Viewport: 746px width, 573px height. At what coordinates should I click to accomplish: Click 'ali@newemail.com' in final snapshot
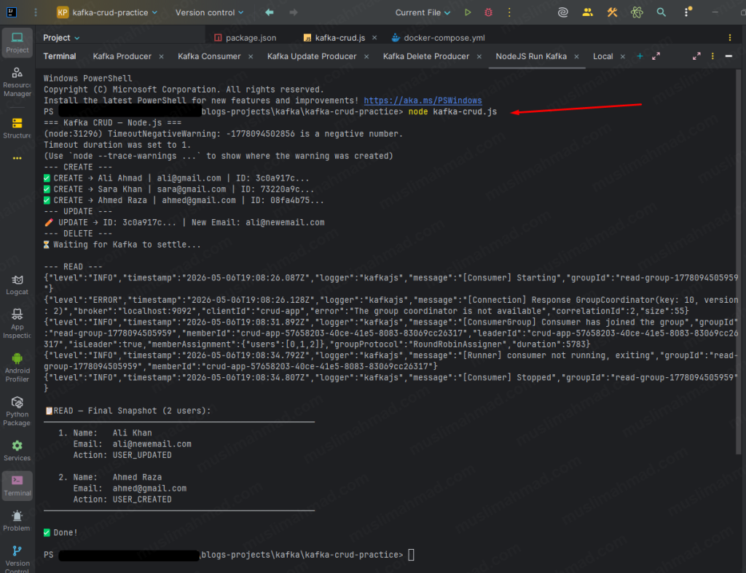152,443
